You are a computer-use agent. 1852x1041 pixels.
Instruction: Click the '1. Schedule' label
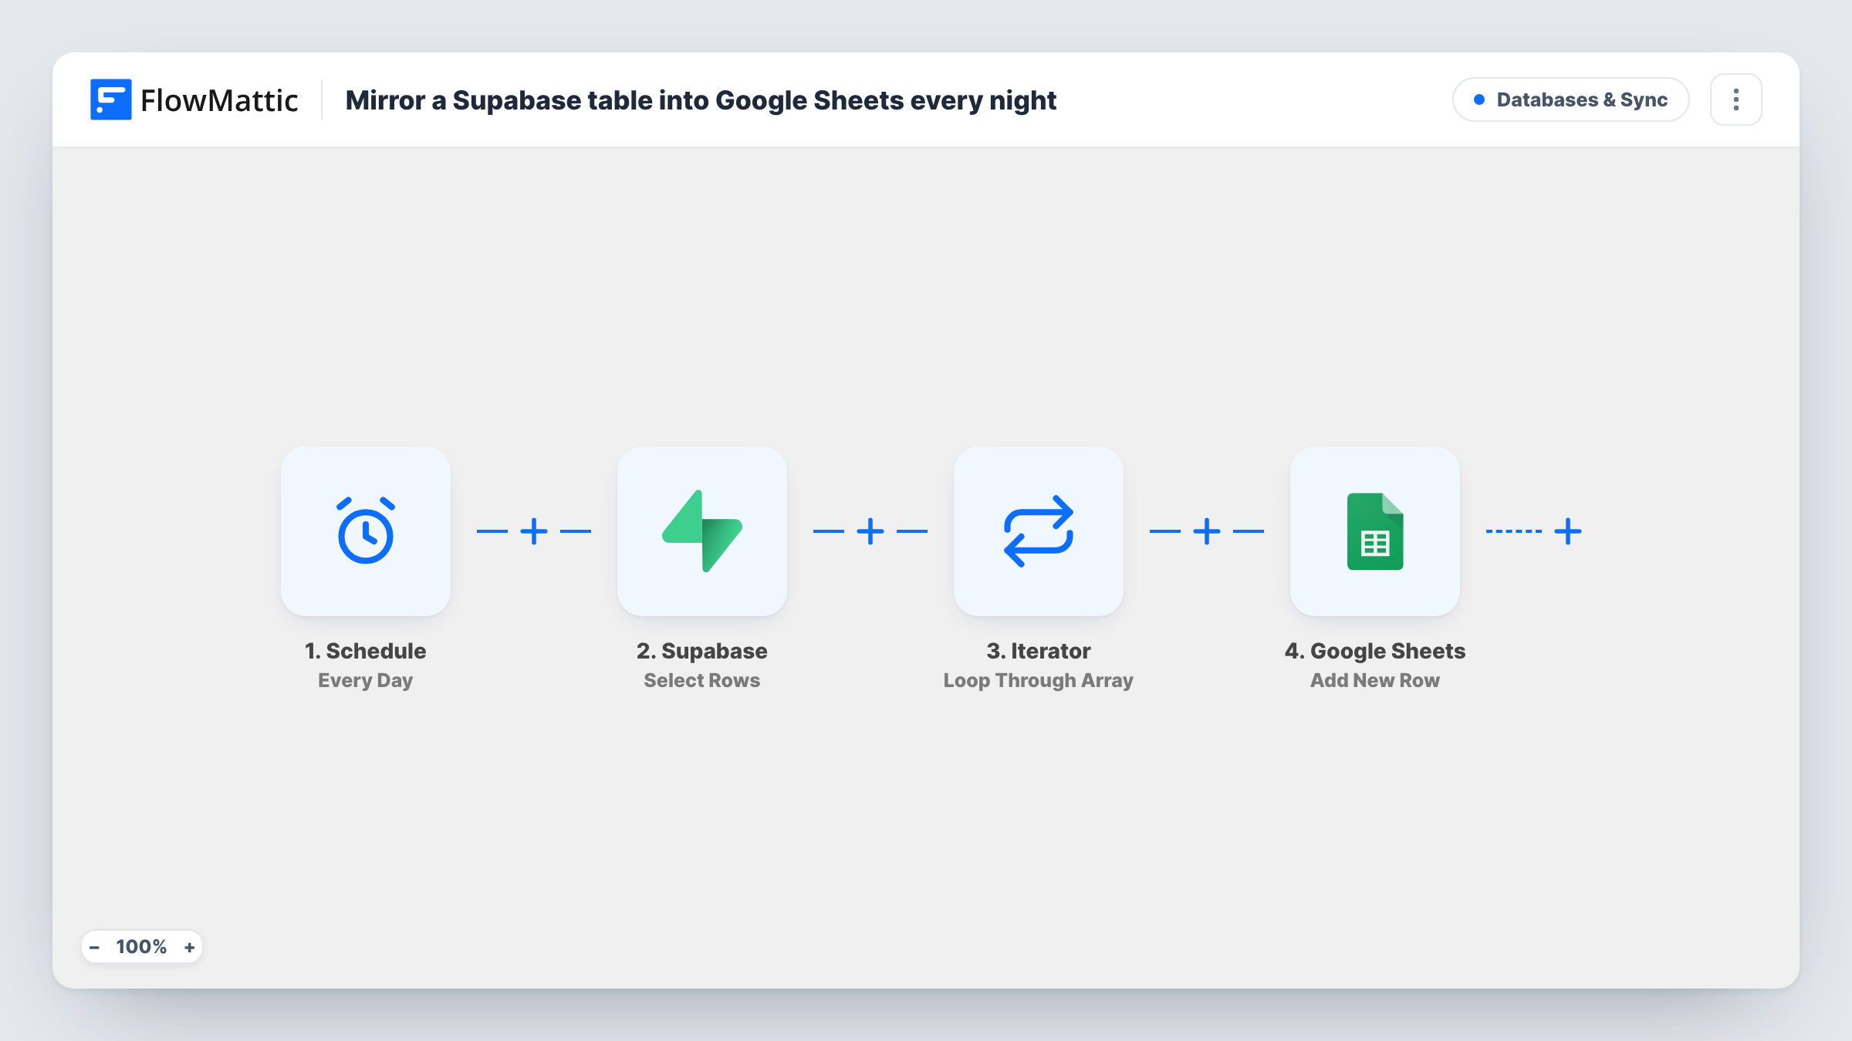coord(366,651)
